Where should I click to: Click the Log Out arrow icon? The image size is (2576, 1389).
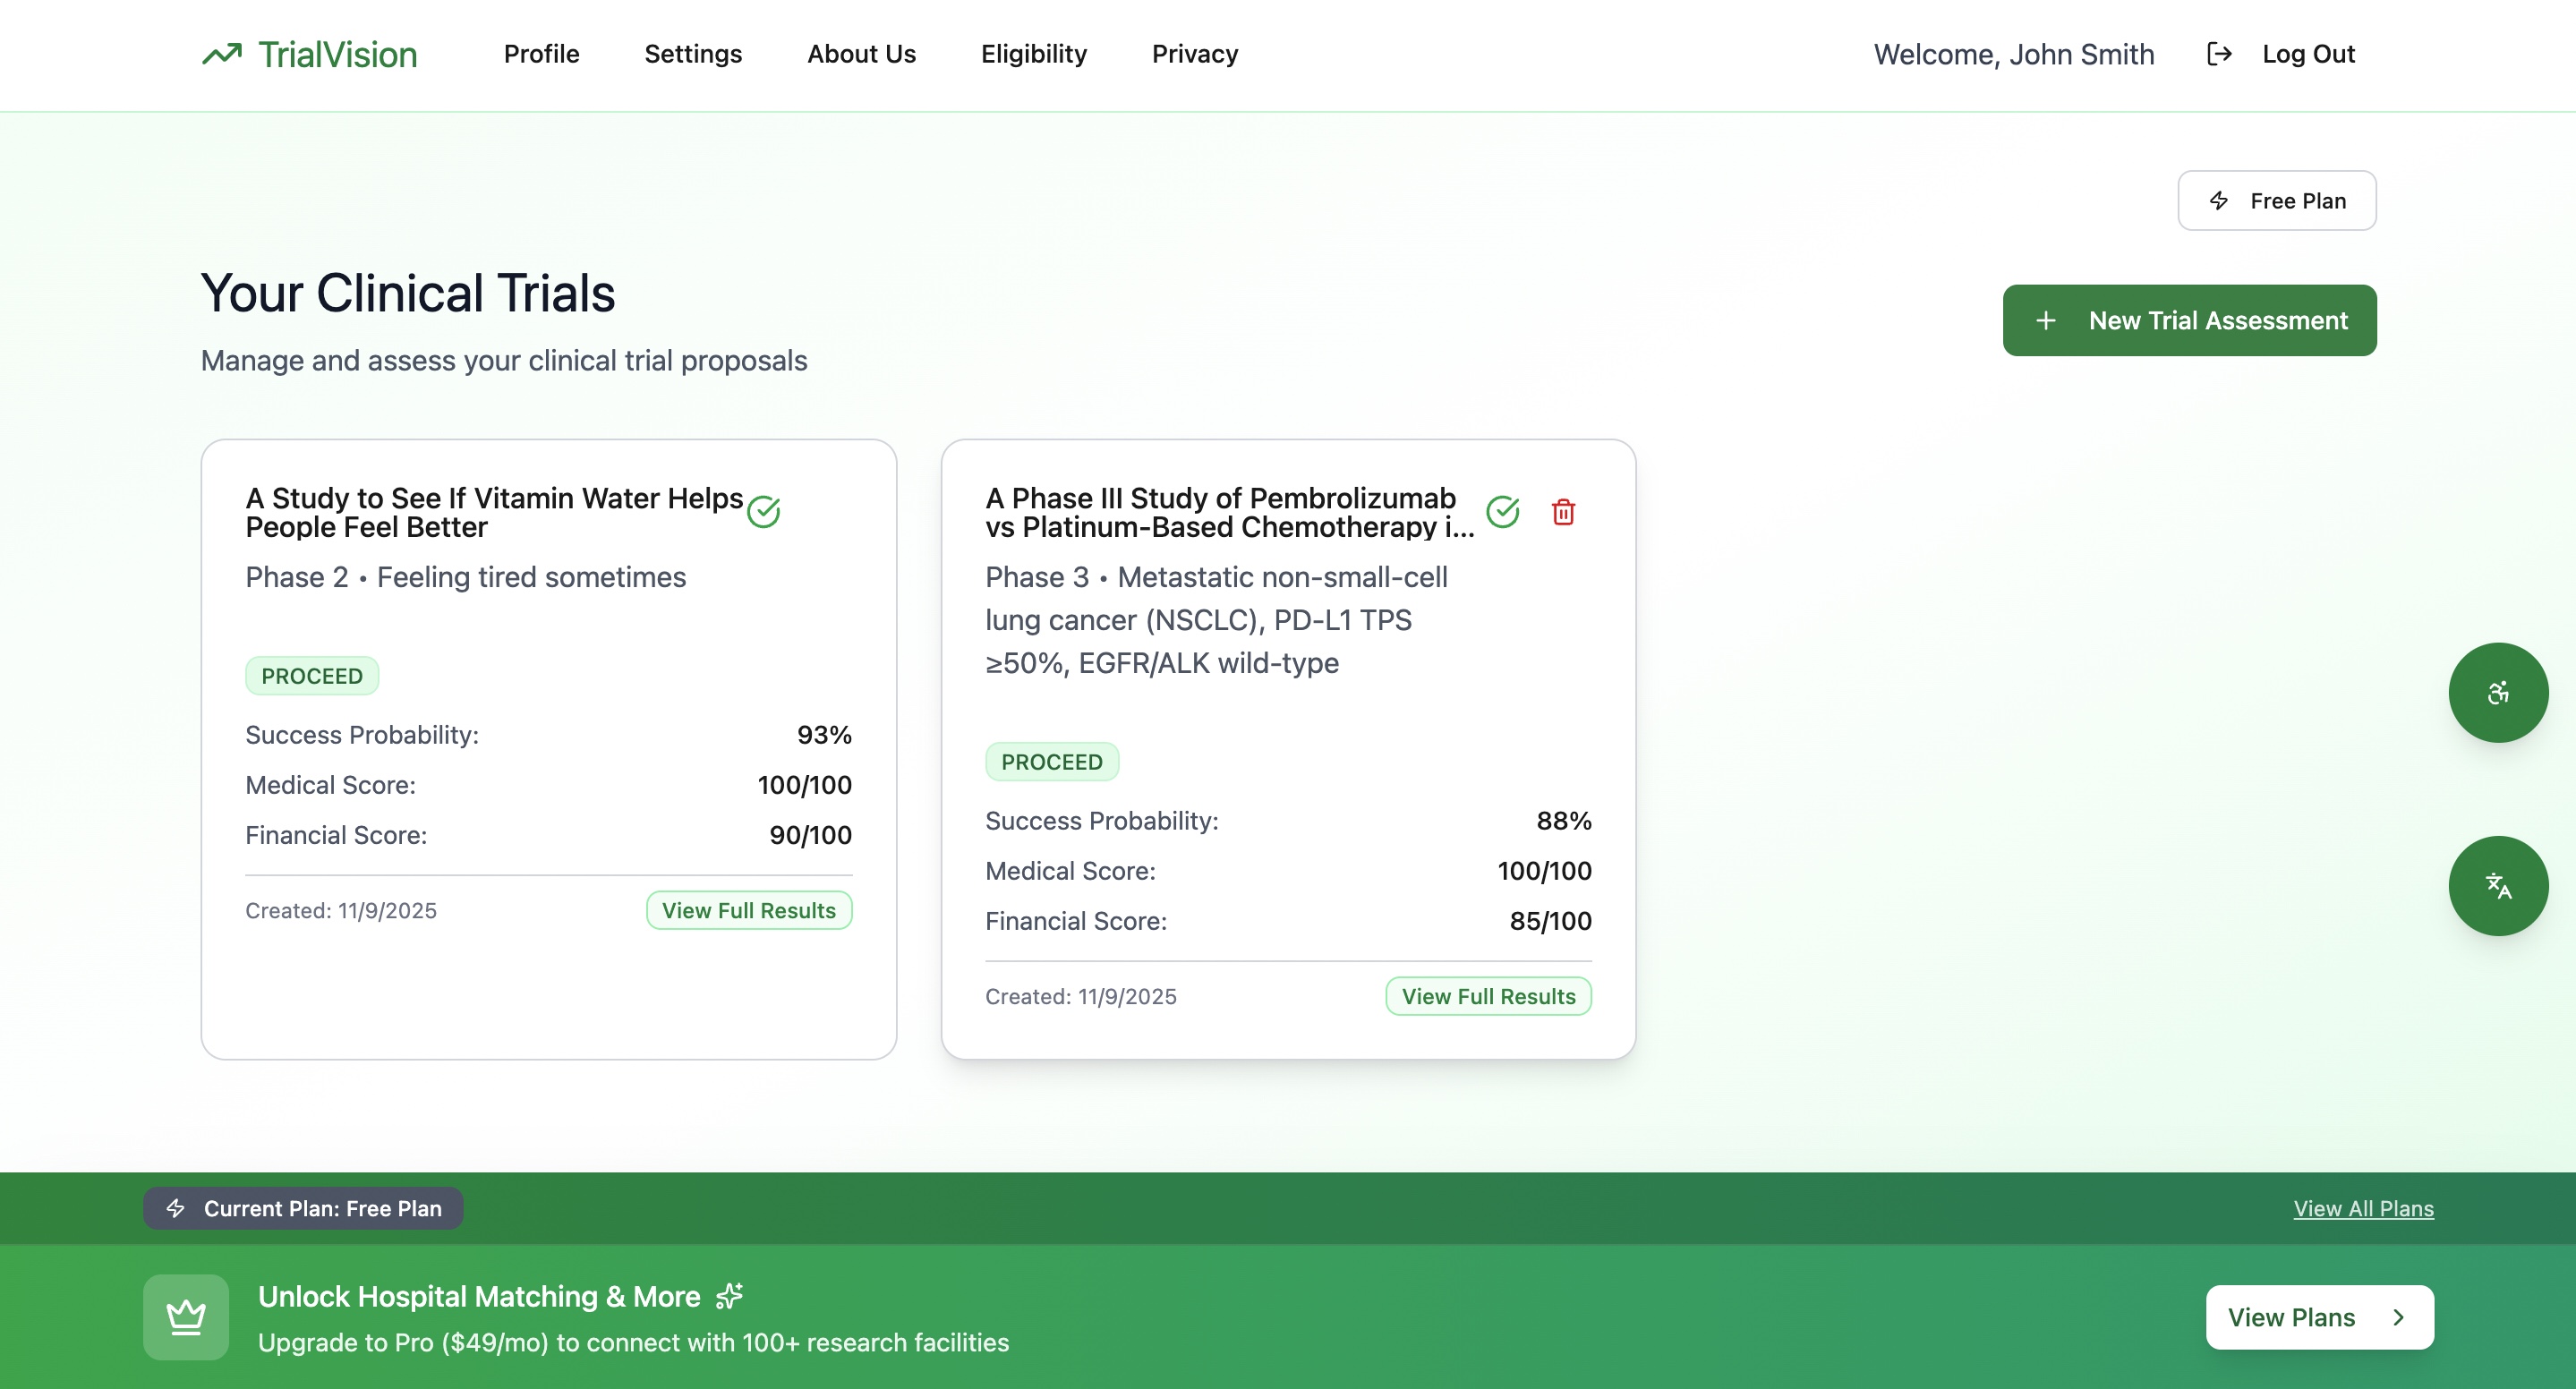coord(2219,54)
